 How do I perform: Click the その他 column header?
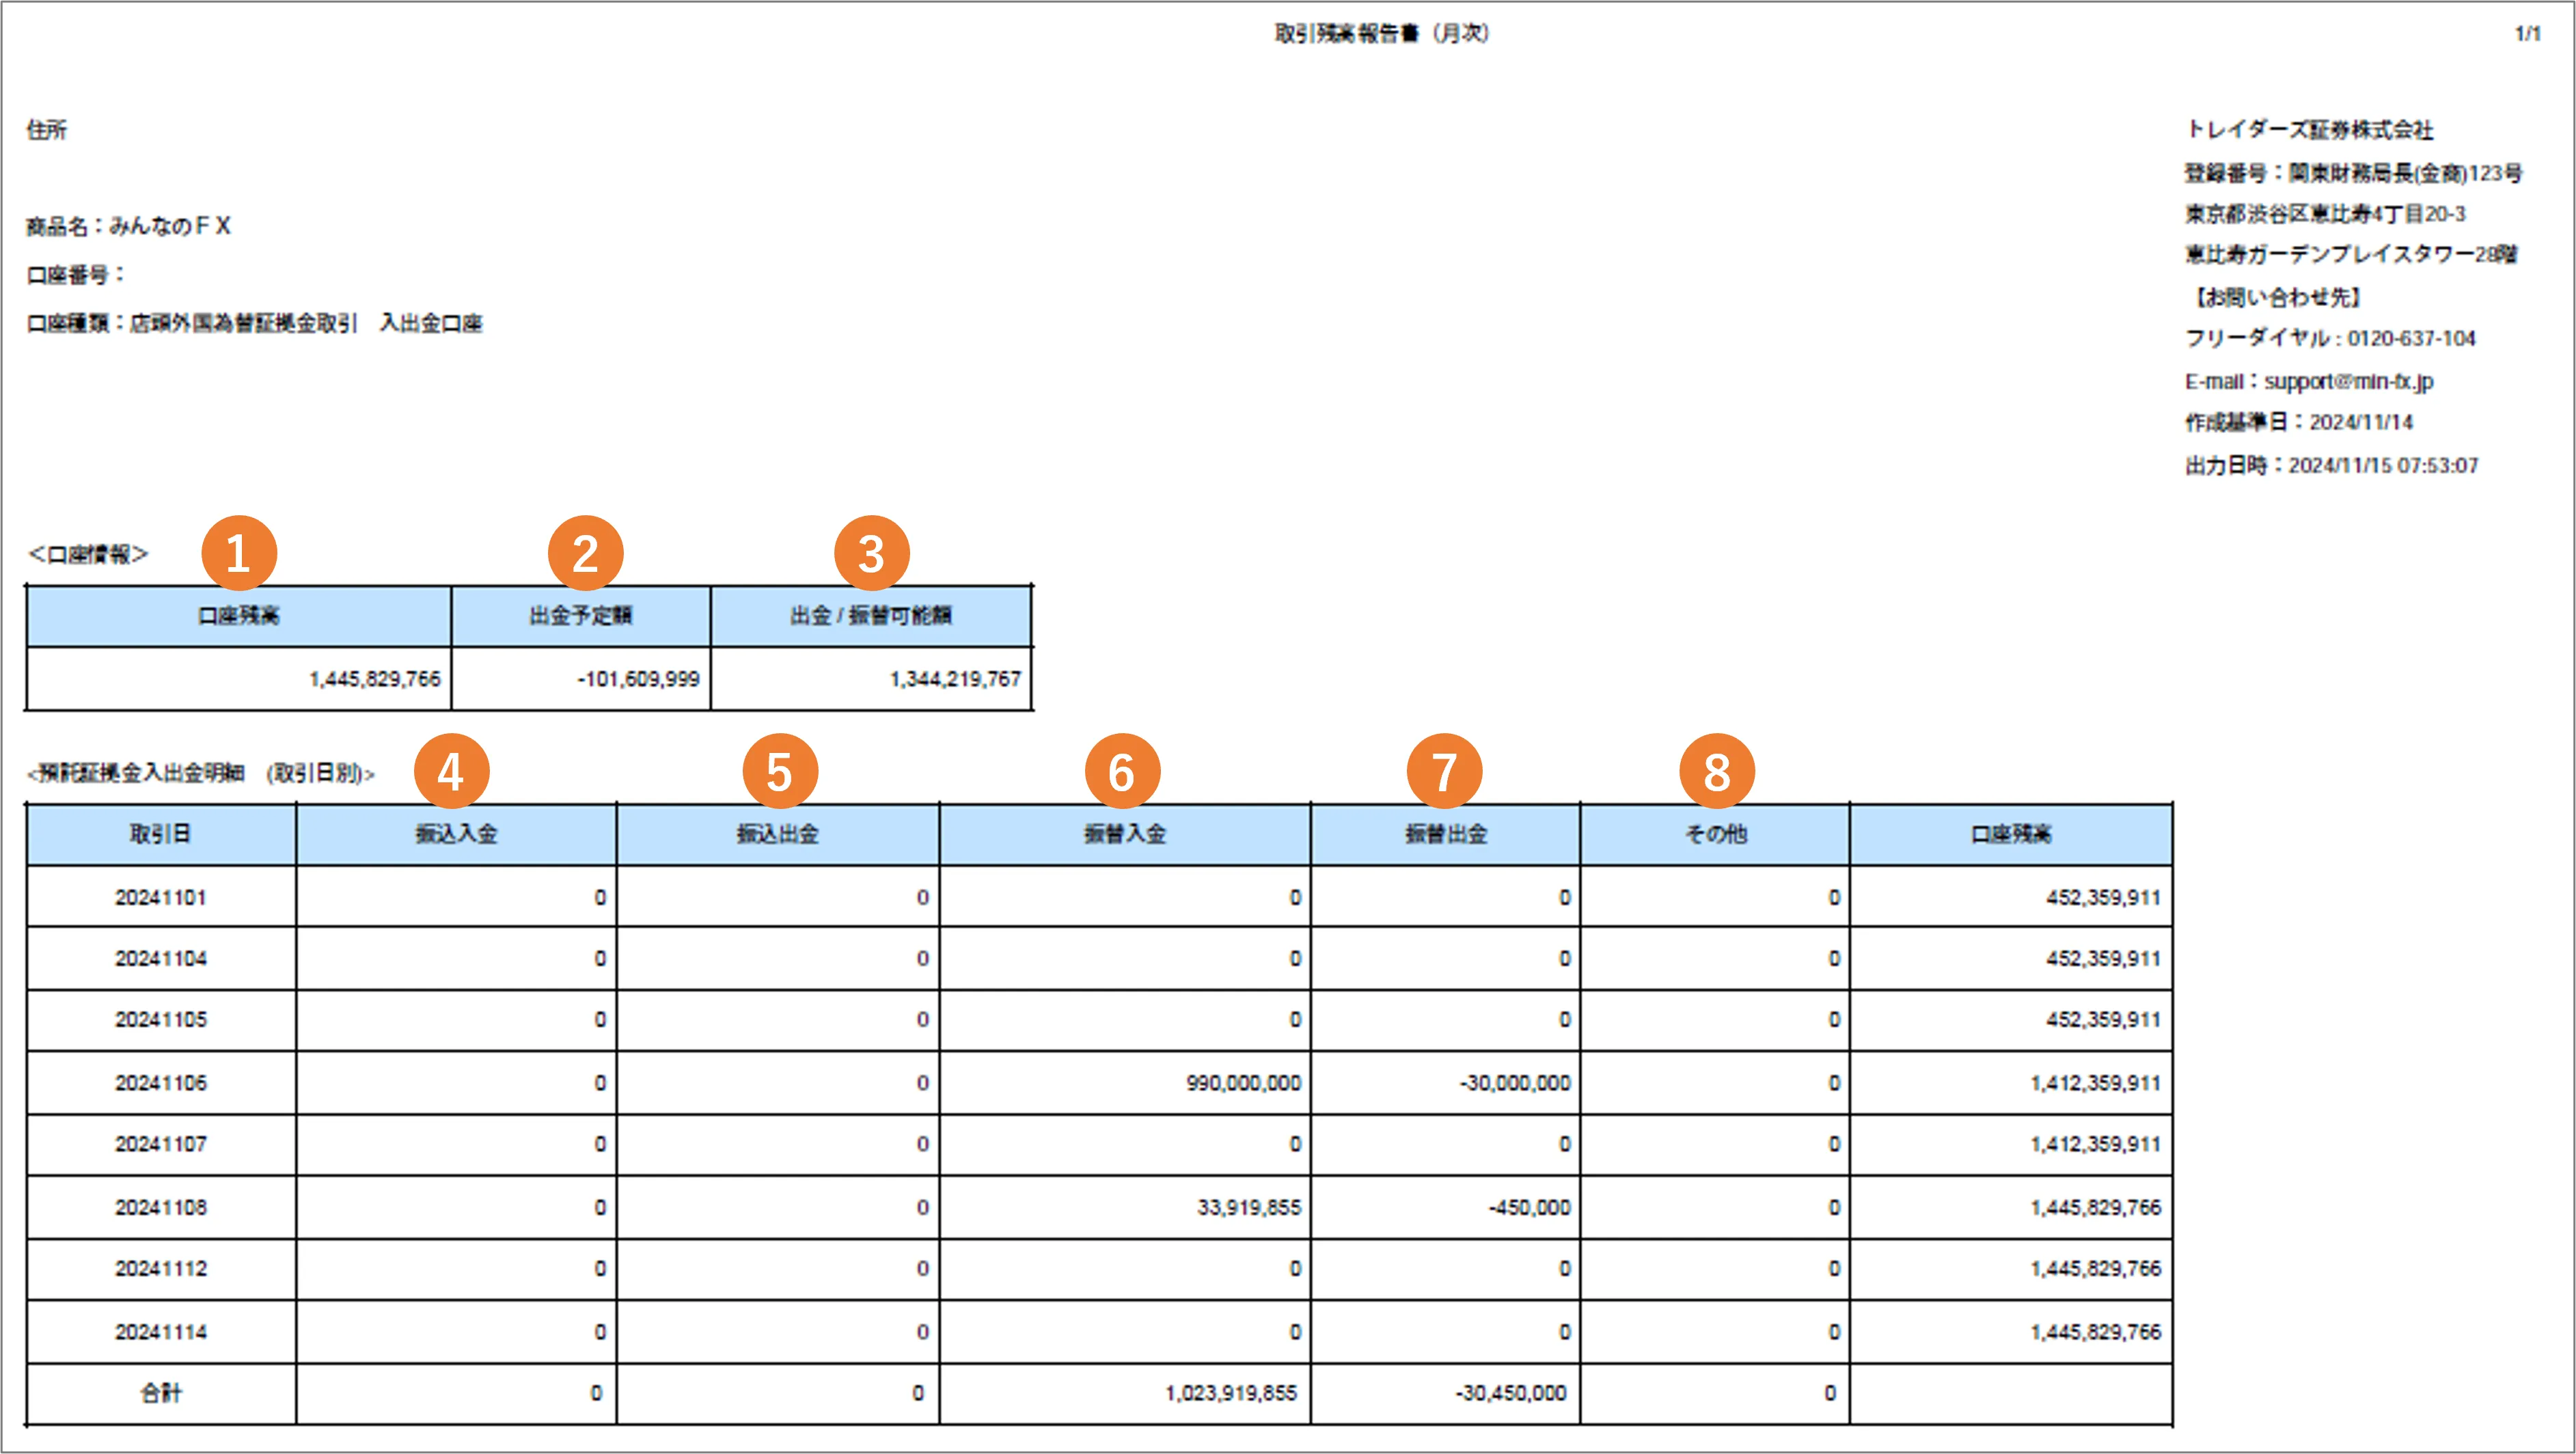click(1715, 834)
